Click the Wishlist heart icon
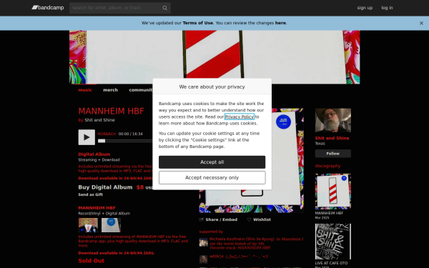The width and height of the screenshot is (429, 268). [x=249, y=219]
